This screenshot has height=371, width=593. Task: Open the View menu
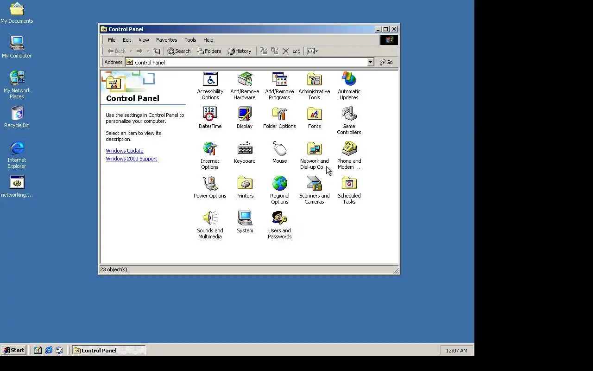point(144,40)
